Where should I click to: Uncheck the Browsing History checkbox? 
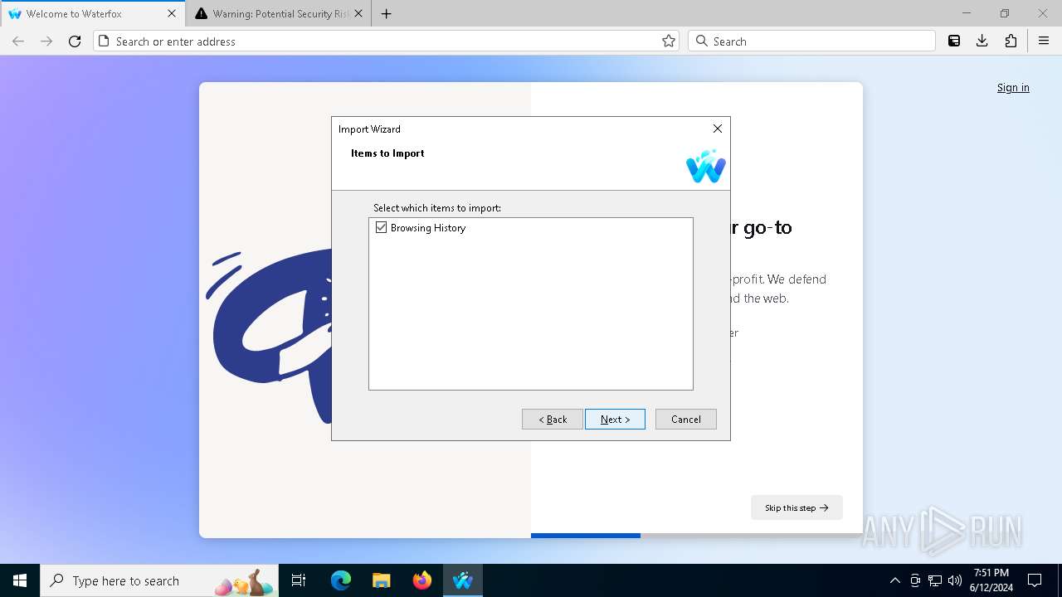pyautogui.click(x=381, y=227)
